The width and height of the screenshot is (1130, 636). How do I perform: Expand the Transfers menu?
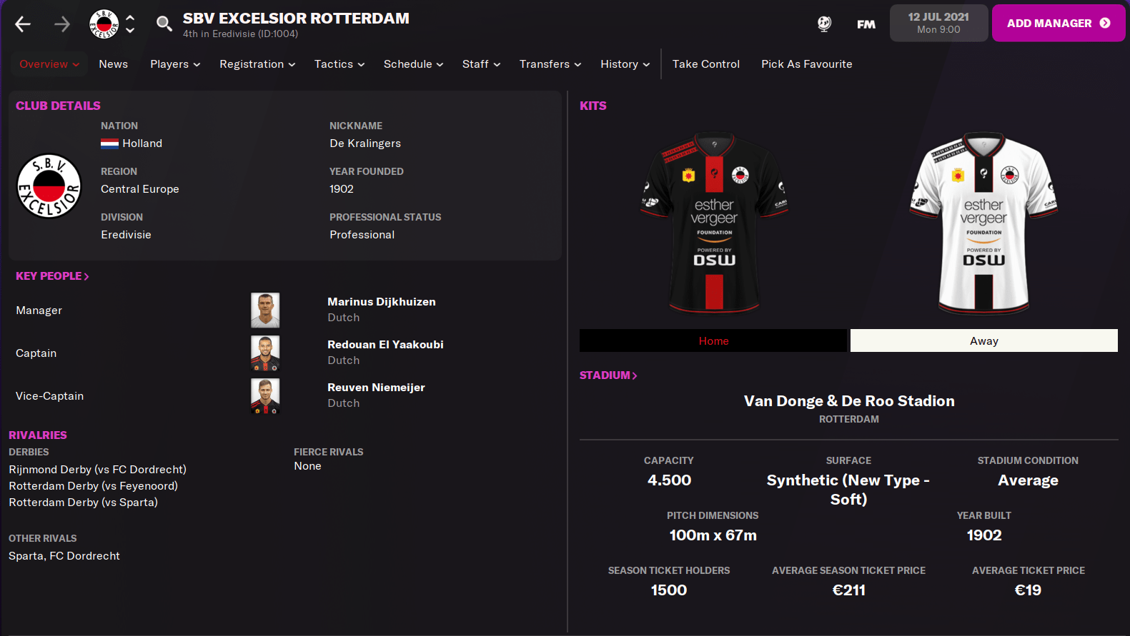pos(550,64)
